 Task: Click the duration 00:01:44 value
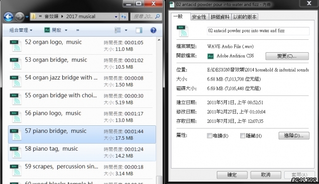[134, 131]
